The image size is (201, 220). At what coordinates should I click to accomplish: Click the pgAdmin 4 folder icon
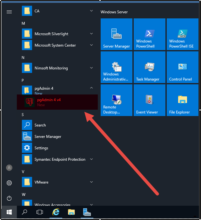pos(27,90)
